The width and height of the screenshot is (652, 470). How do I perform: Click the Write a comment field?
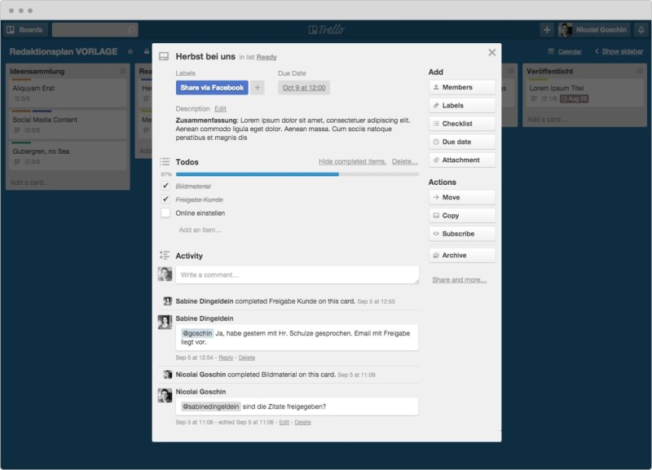[297, 275]
